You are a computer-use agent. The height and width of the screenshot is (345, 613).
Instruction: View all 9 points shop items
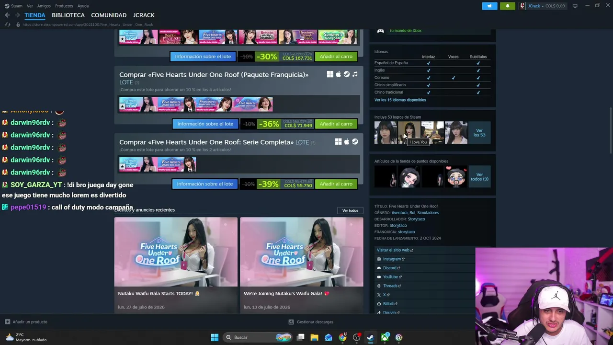479,177
